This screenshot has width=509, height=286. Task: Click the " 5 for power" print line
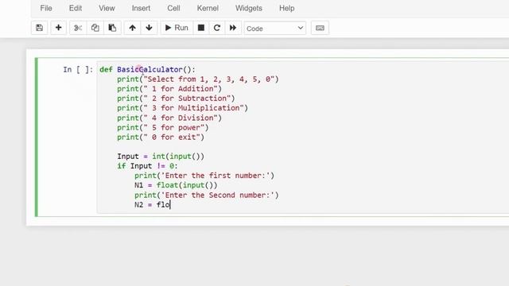163,127
